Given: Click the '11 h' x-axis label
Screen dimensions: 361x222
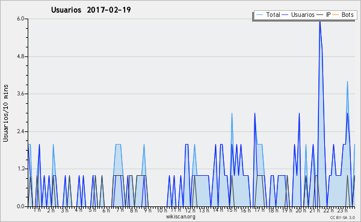Looking at the screenshot, I should click(x=176, y=210).
